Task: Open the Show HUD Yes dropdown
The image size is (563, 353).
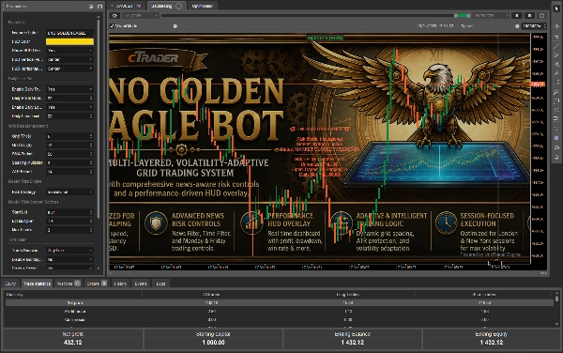Action: click(x=69, y=51)
